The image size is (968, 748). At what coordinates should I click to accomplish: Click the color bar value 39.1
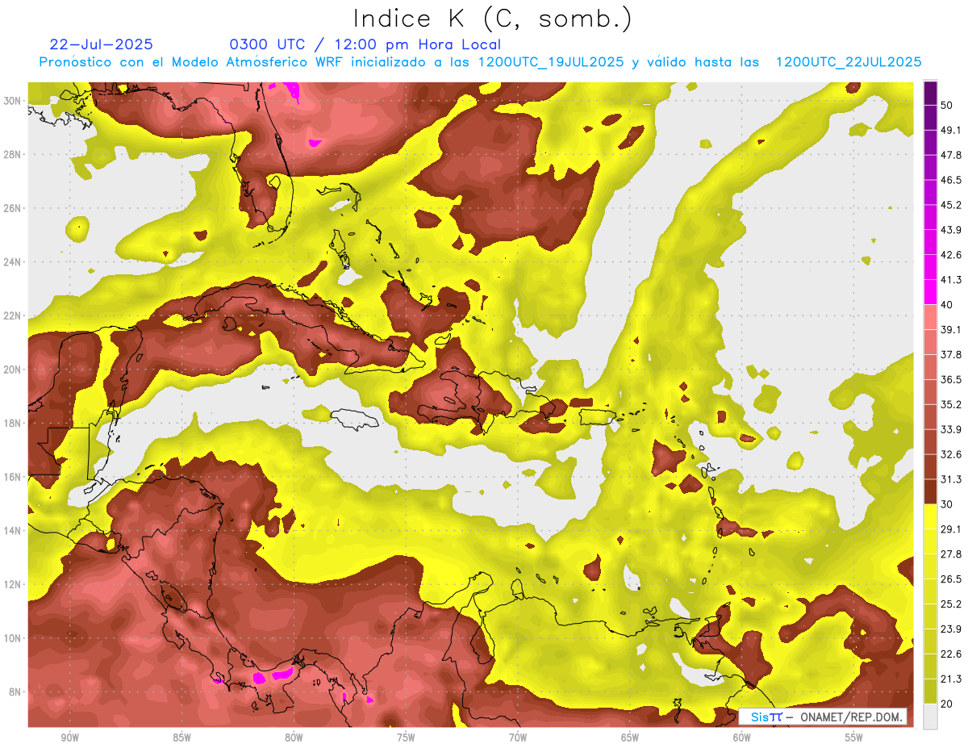[x=950, y=329]
